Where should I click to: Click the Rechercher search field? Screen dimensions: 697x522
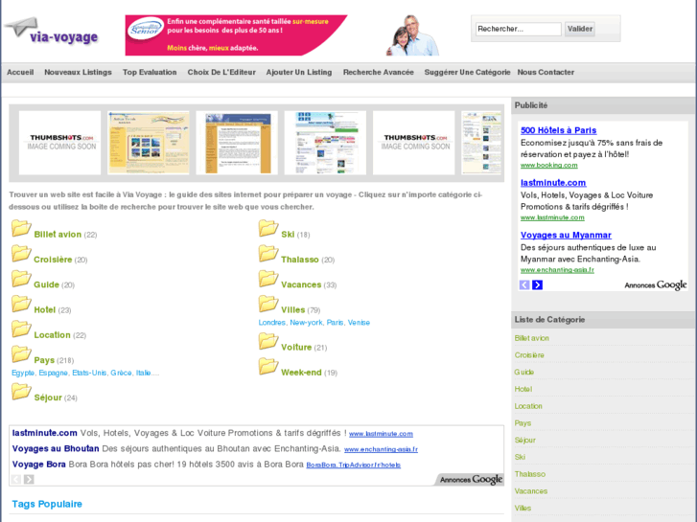(519, 29)
